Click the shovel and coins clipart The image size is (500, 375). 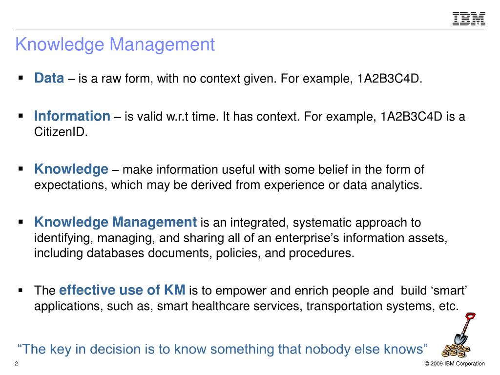(x=458, y=335)
